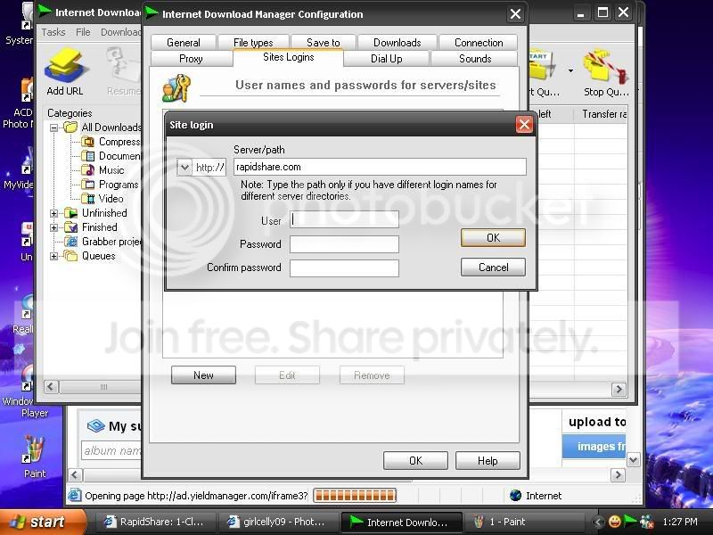Viewport: 713px width, 535px height.
Task: Select the Video category icon
Action: click(87, 198)
